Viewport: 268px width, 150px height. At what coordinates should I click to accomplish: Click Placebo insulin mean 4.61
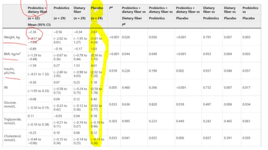click(x=94, y=65)
